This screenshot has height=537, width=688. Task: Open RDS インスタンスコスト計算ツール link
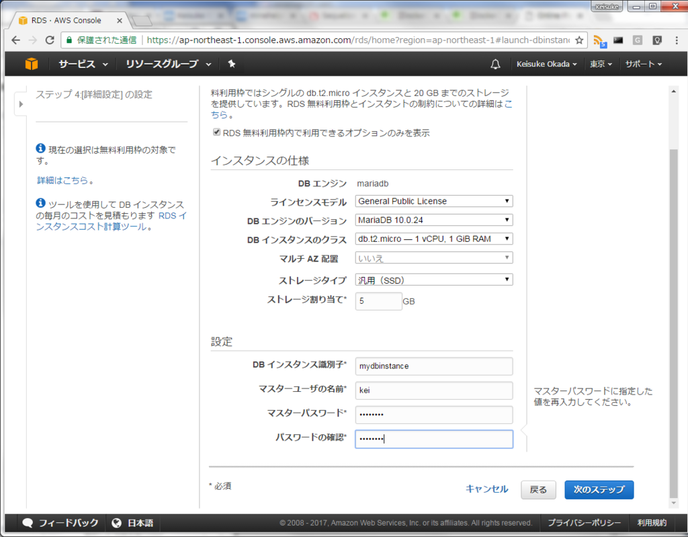pyautogui.click(x=111, y=221)
